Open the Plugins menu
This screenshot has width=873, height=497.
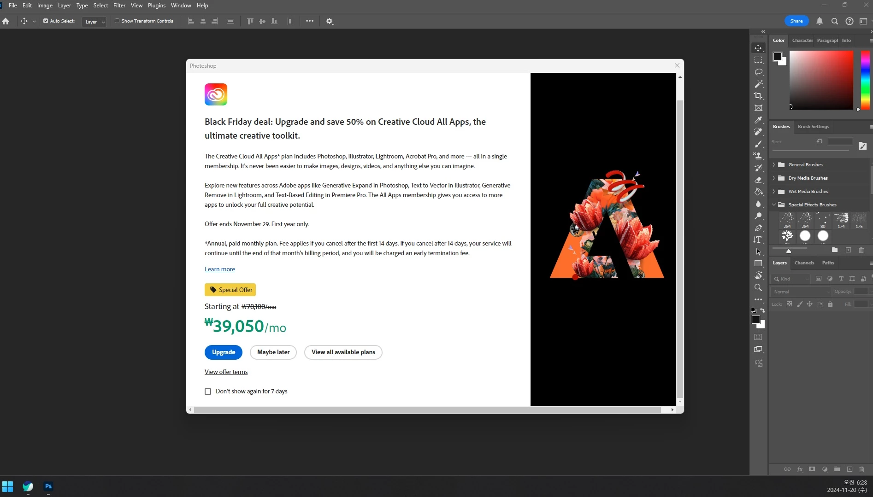pos(157,6)
